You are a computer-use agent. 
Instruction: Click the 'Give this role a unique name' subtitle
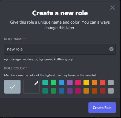(60, 25)
